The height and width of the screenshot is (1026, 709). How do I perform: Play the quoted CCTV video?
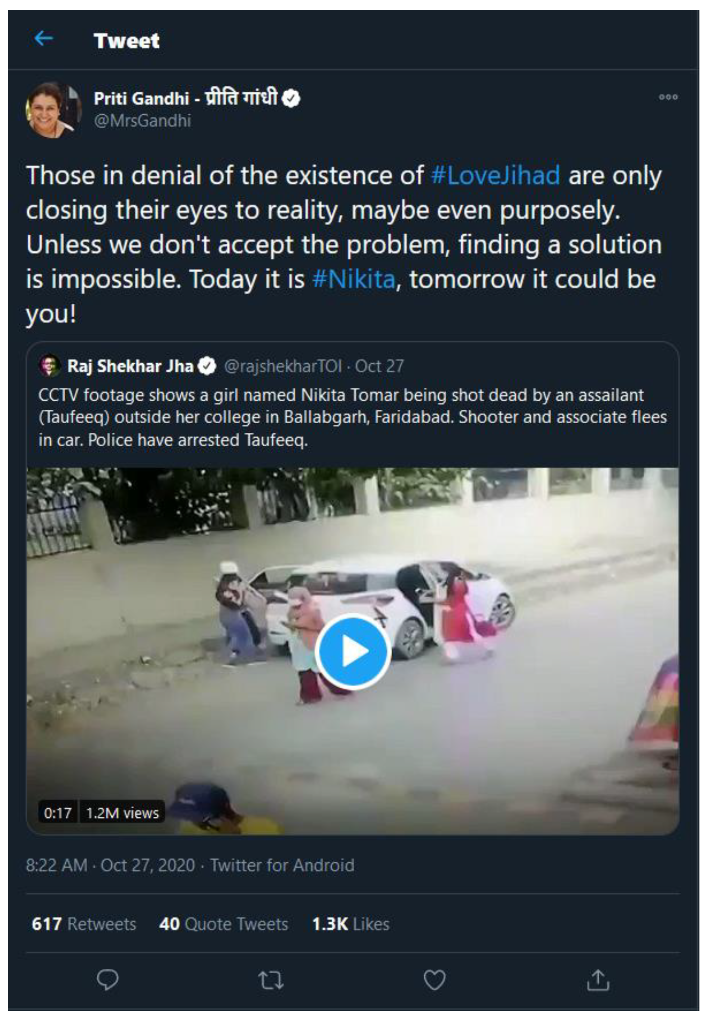[x=353, y=651]
